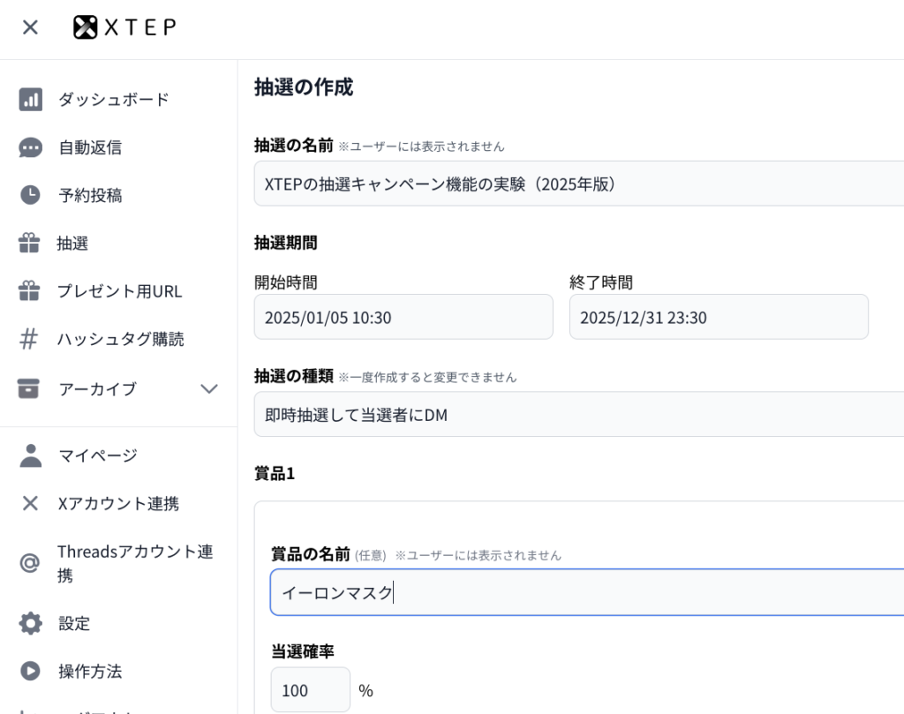Navigate to Threadsアカウント連携
904x714 pixels.
coord(134,563)
